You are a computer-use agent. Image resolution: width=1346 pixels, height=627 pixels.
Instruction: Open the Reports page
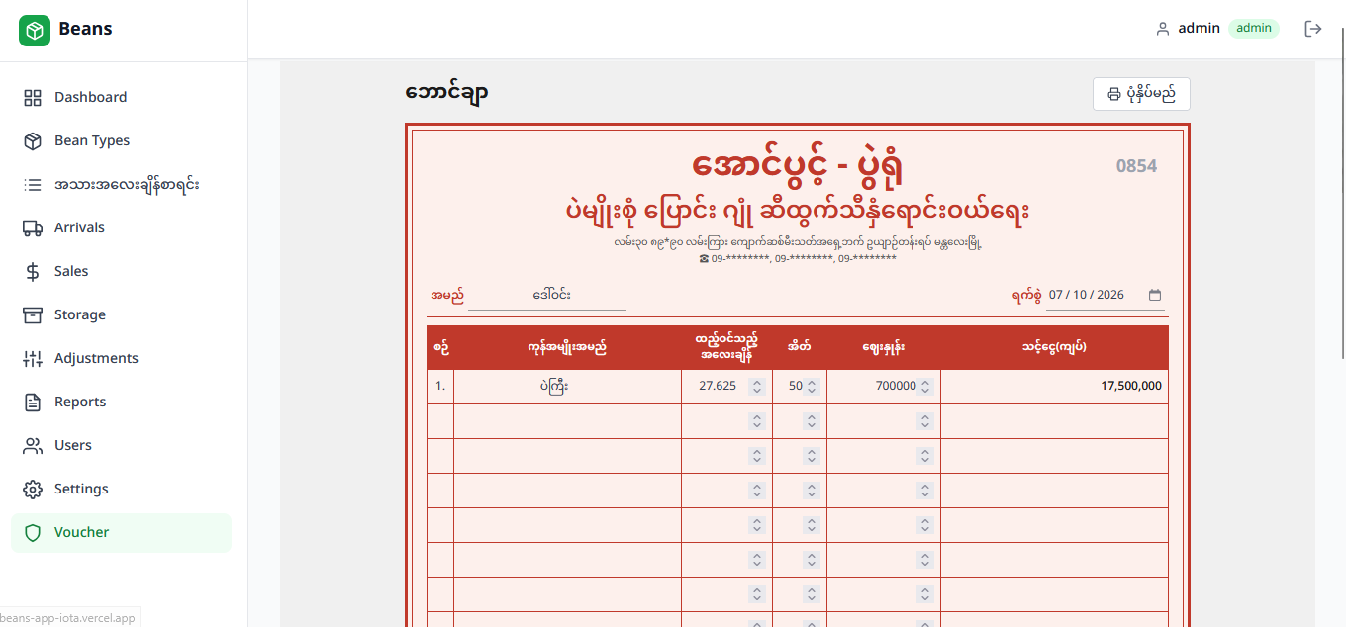pyautogui.click(x=121, y=402)
